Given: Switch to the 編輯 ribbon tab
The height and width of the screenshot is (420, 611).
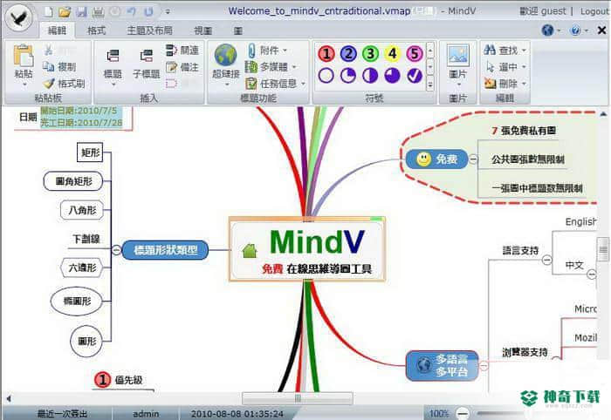Looking at the screenshot, I should pyautogui.click(x=57, y=30).
